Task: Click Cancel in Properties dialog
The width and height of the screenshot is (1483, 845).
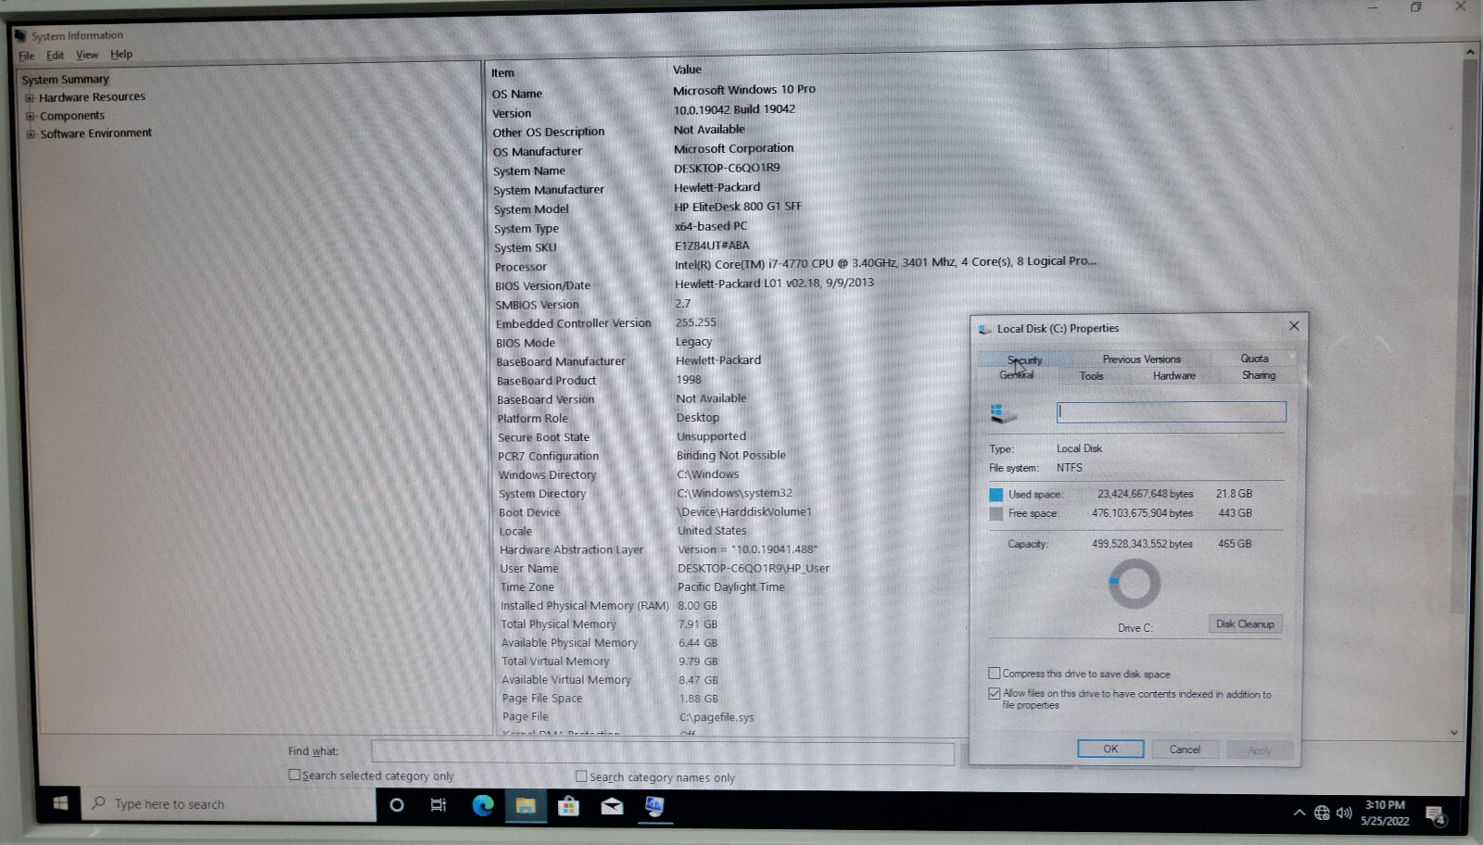Action: (x=1185, y=749)
